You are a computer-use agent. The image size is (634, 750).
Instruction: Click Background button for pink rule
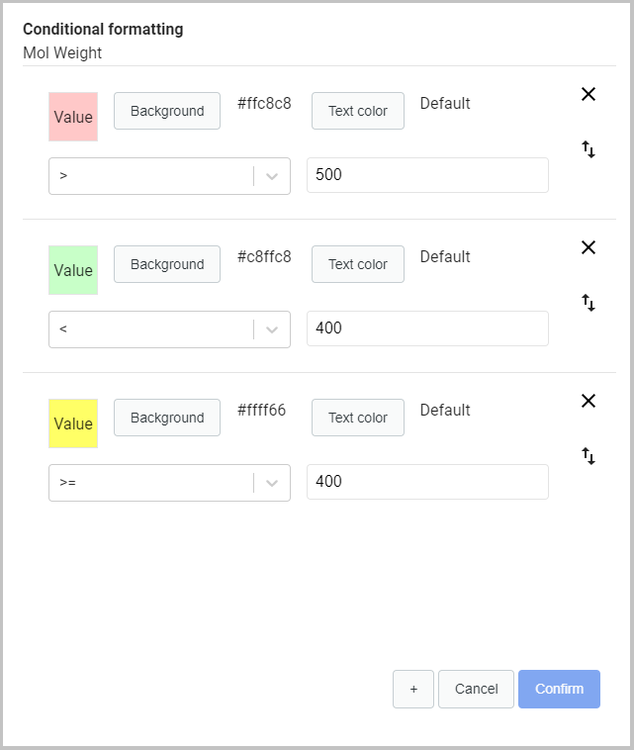[x=167, y=111]
